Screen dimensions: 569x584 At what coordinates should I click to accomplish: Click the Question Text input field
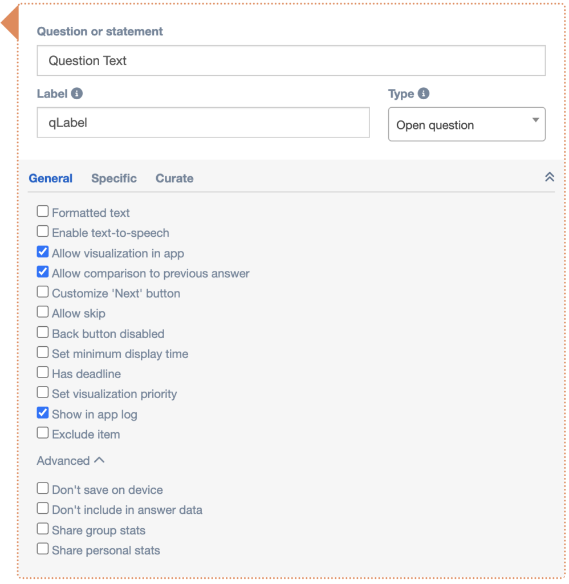pos(291,61)
